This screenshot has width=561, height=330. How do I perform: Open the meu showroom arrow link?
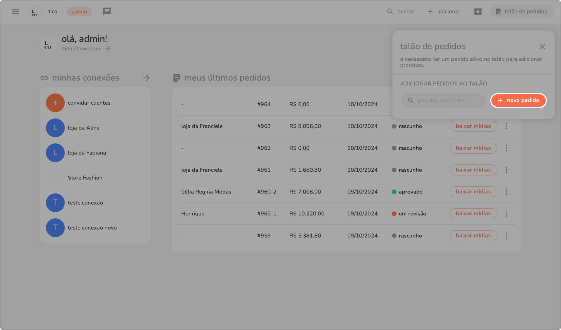point(107,48)
